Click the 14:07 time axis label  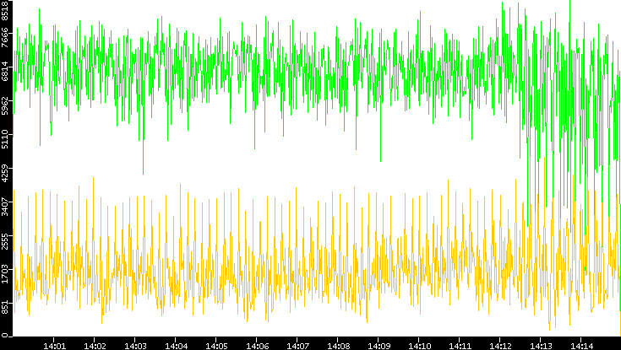click(x=297, y=346)
